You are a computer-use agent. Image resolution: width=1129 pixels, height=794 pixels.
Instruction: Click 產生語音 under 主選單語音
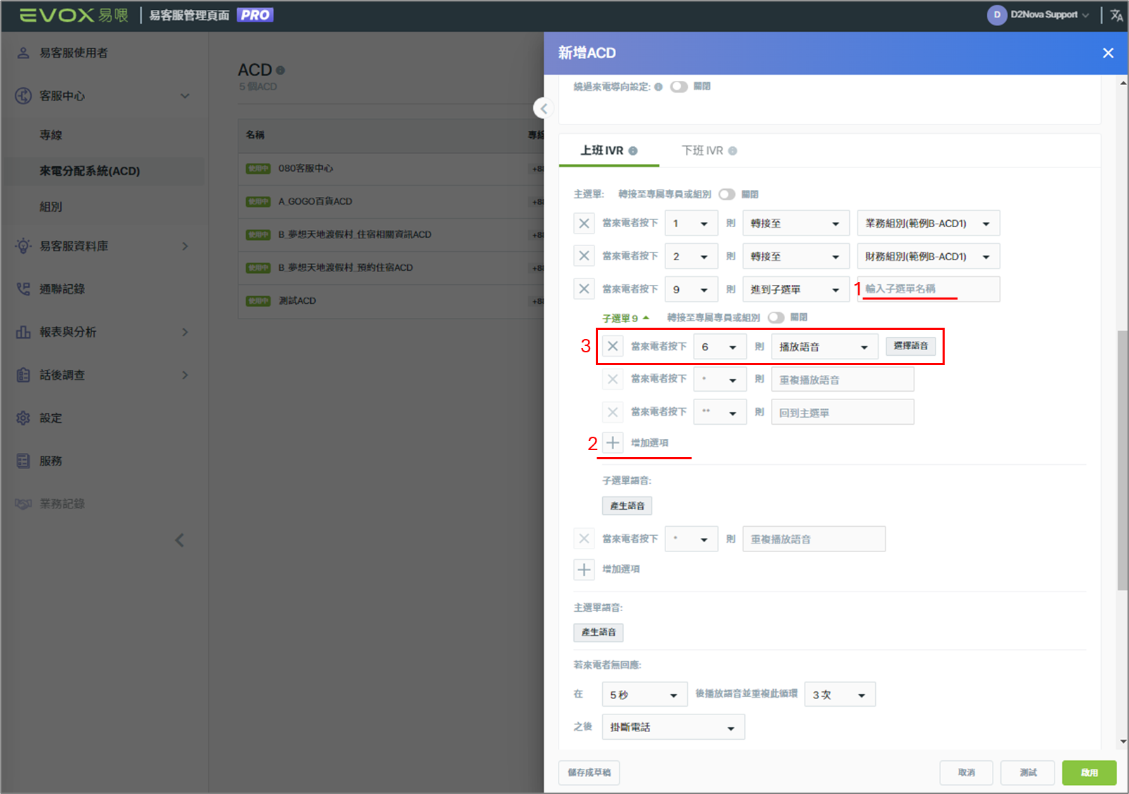598,632
